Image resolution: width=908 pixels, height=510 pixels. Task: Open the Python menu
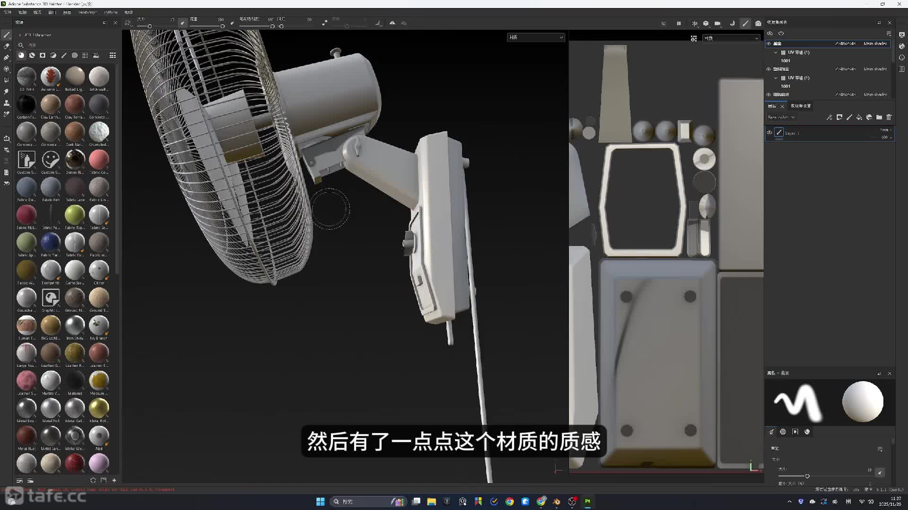110,12
